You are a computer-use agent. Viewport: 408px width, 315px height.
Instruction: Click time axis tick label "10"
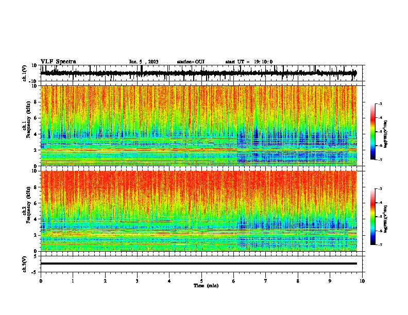tap(362, 281)
